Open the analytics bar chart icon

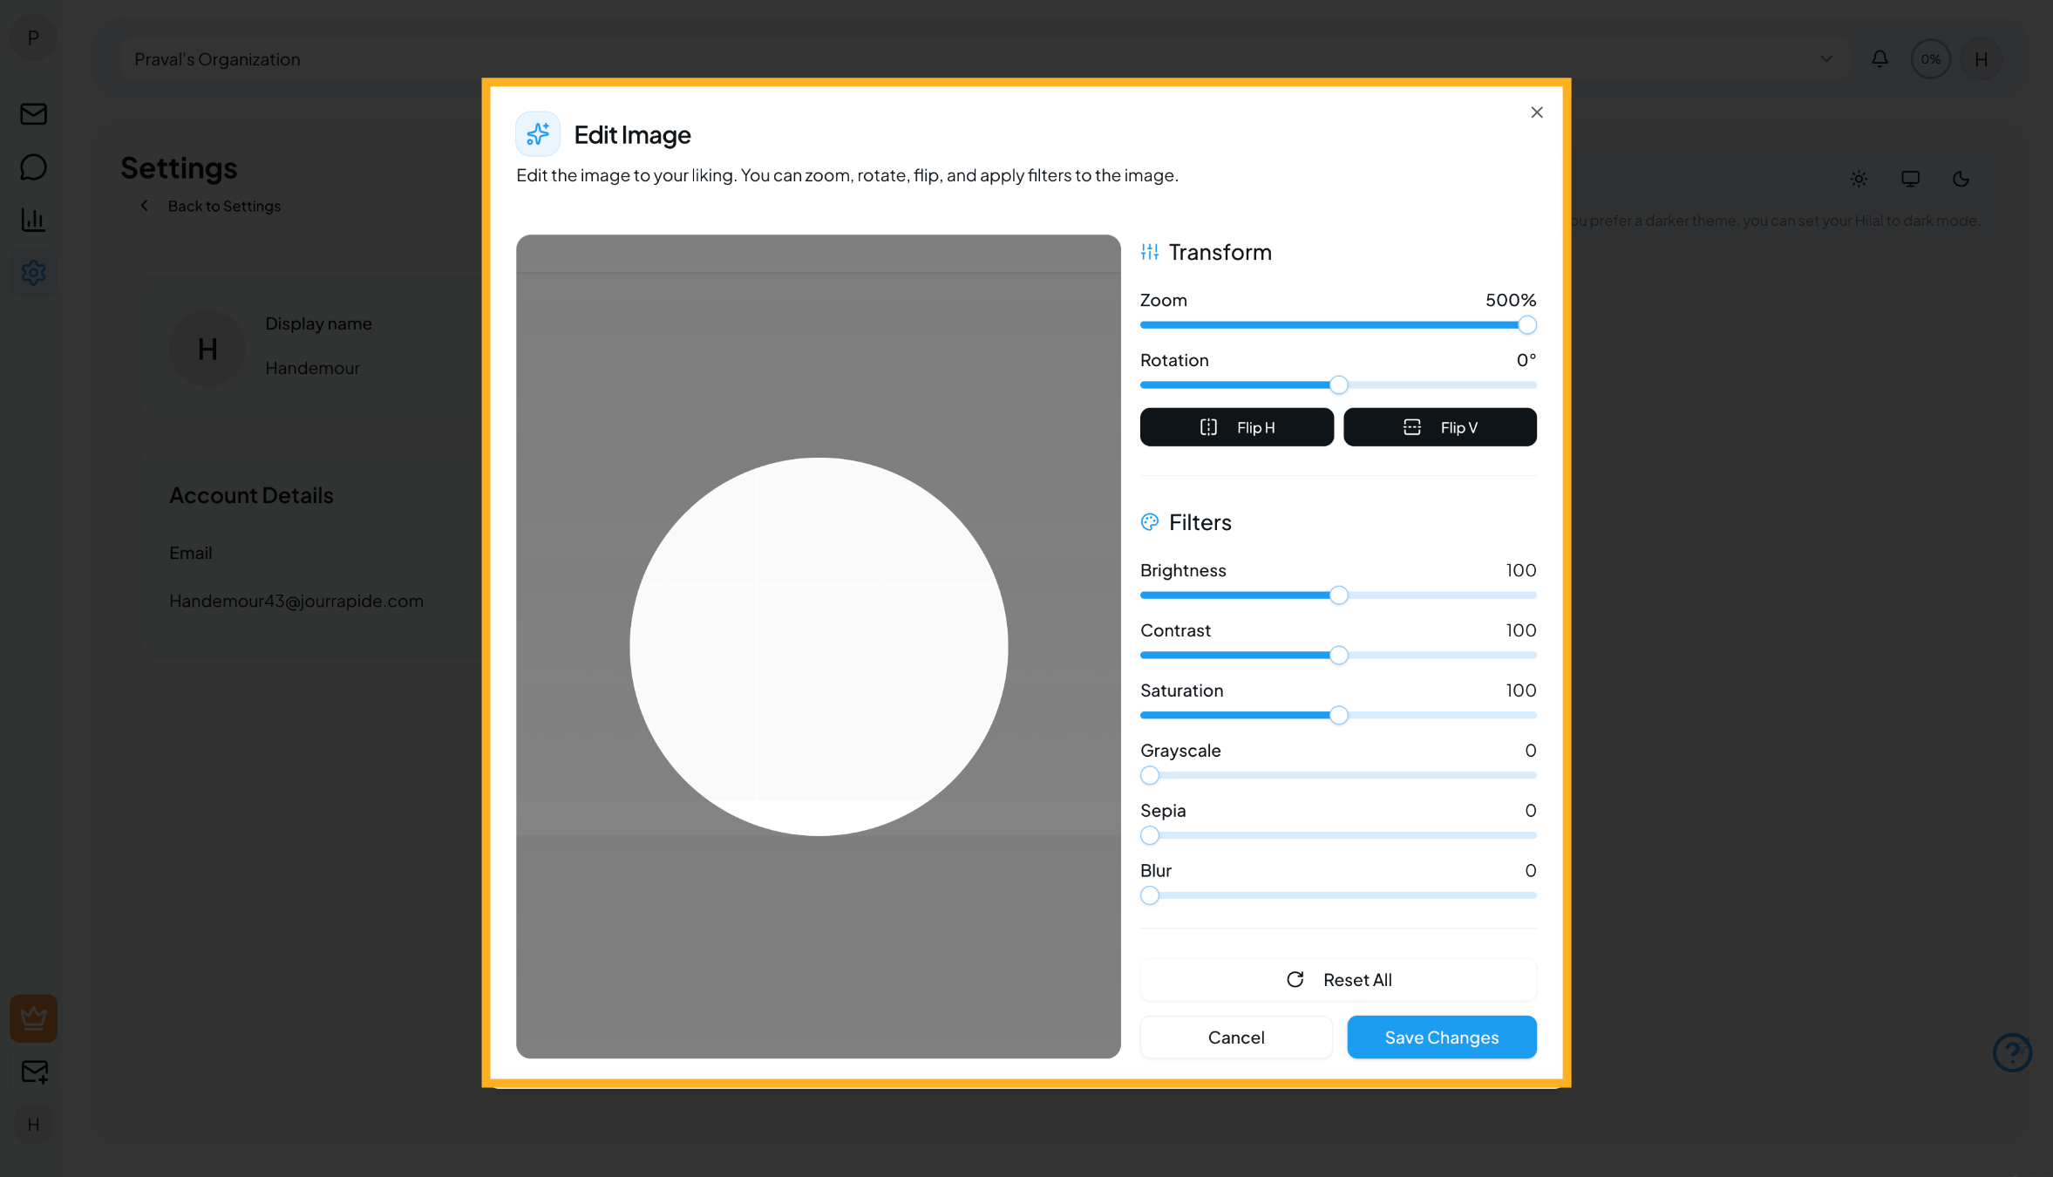33,220
